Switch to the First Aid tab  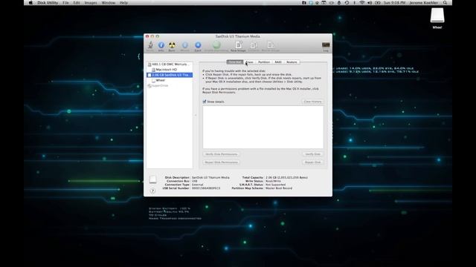coord(235,62)
